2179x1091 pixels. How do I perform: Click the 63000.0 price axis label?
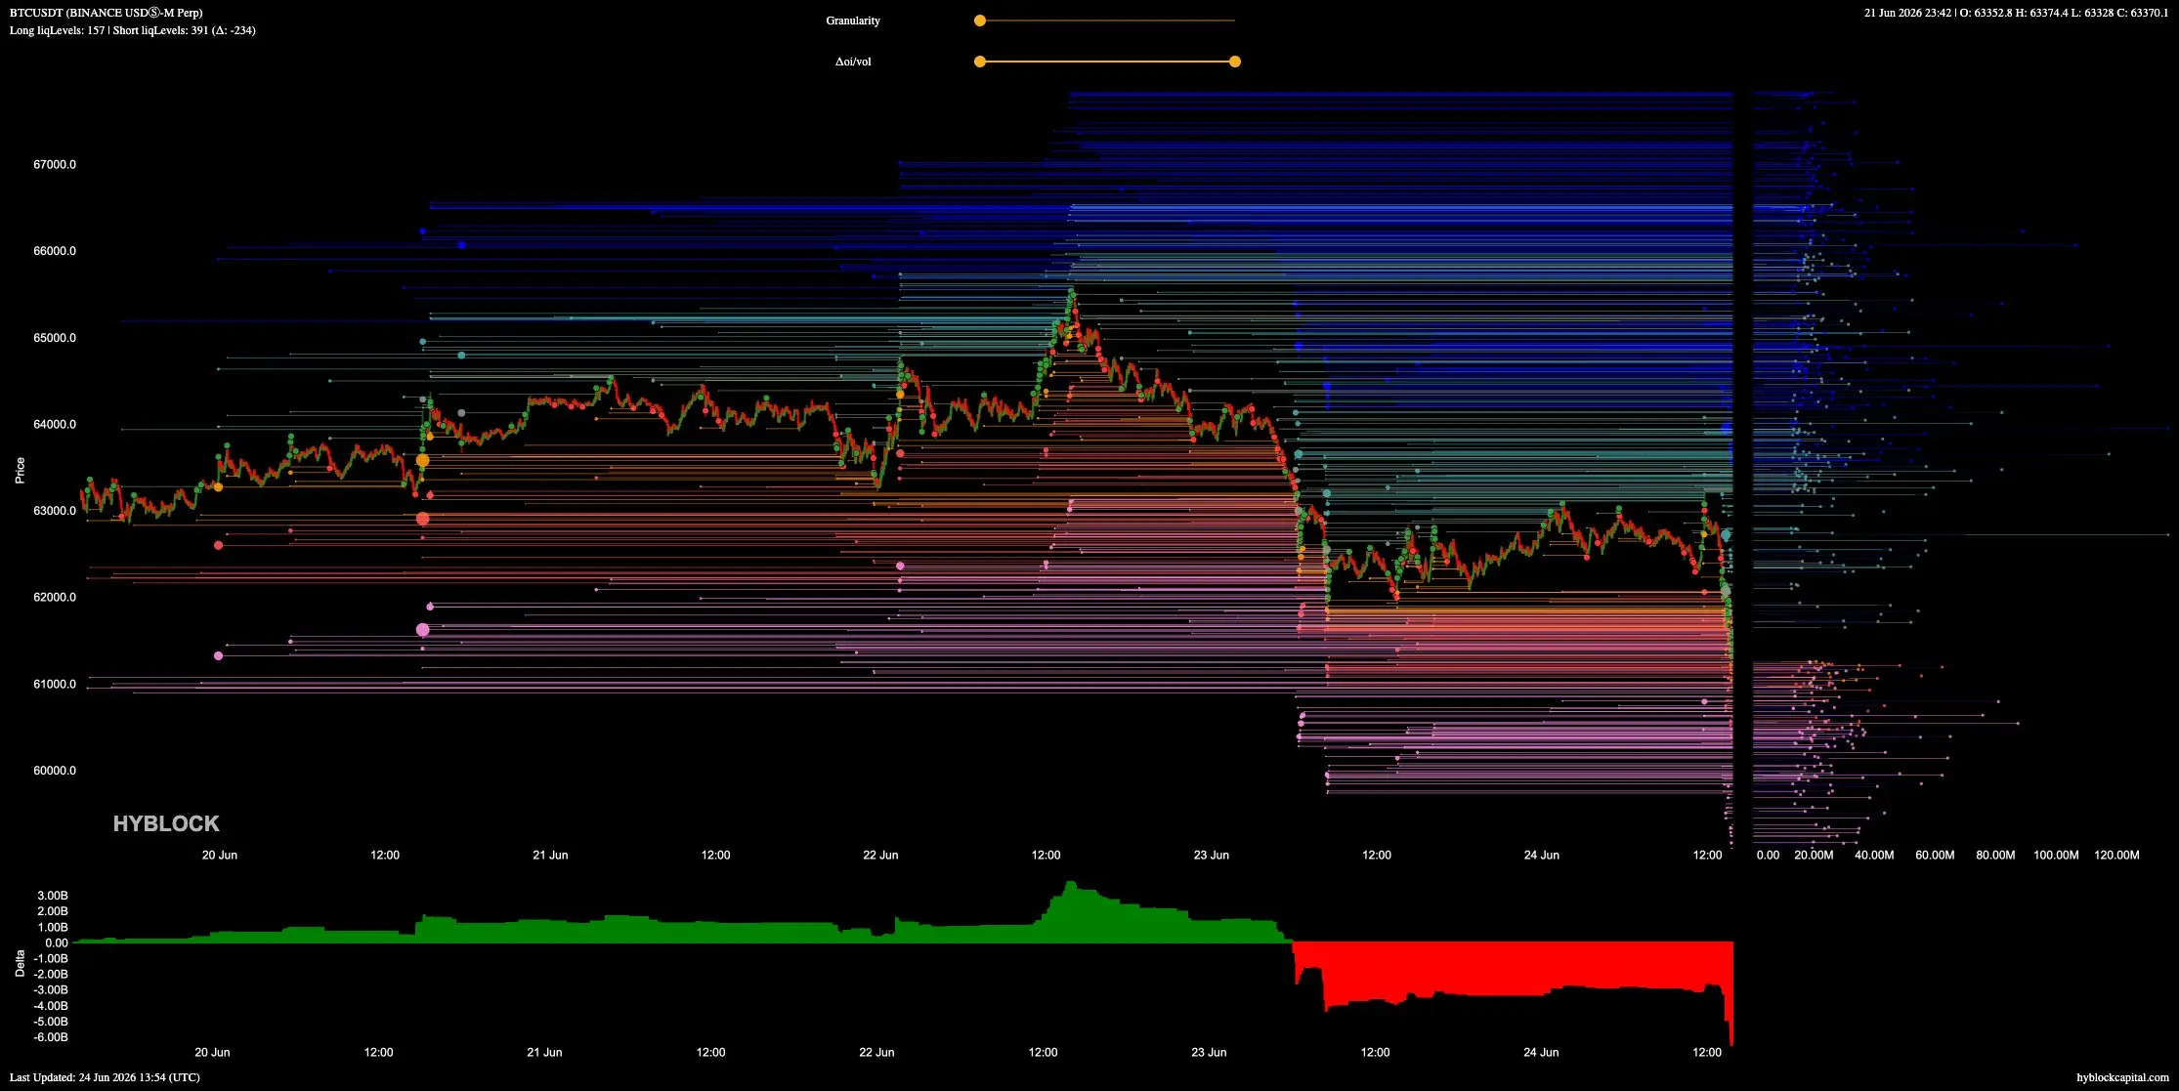point(55,511)
